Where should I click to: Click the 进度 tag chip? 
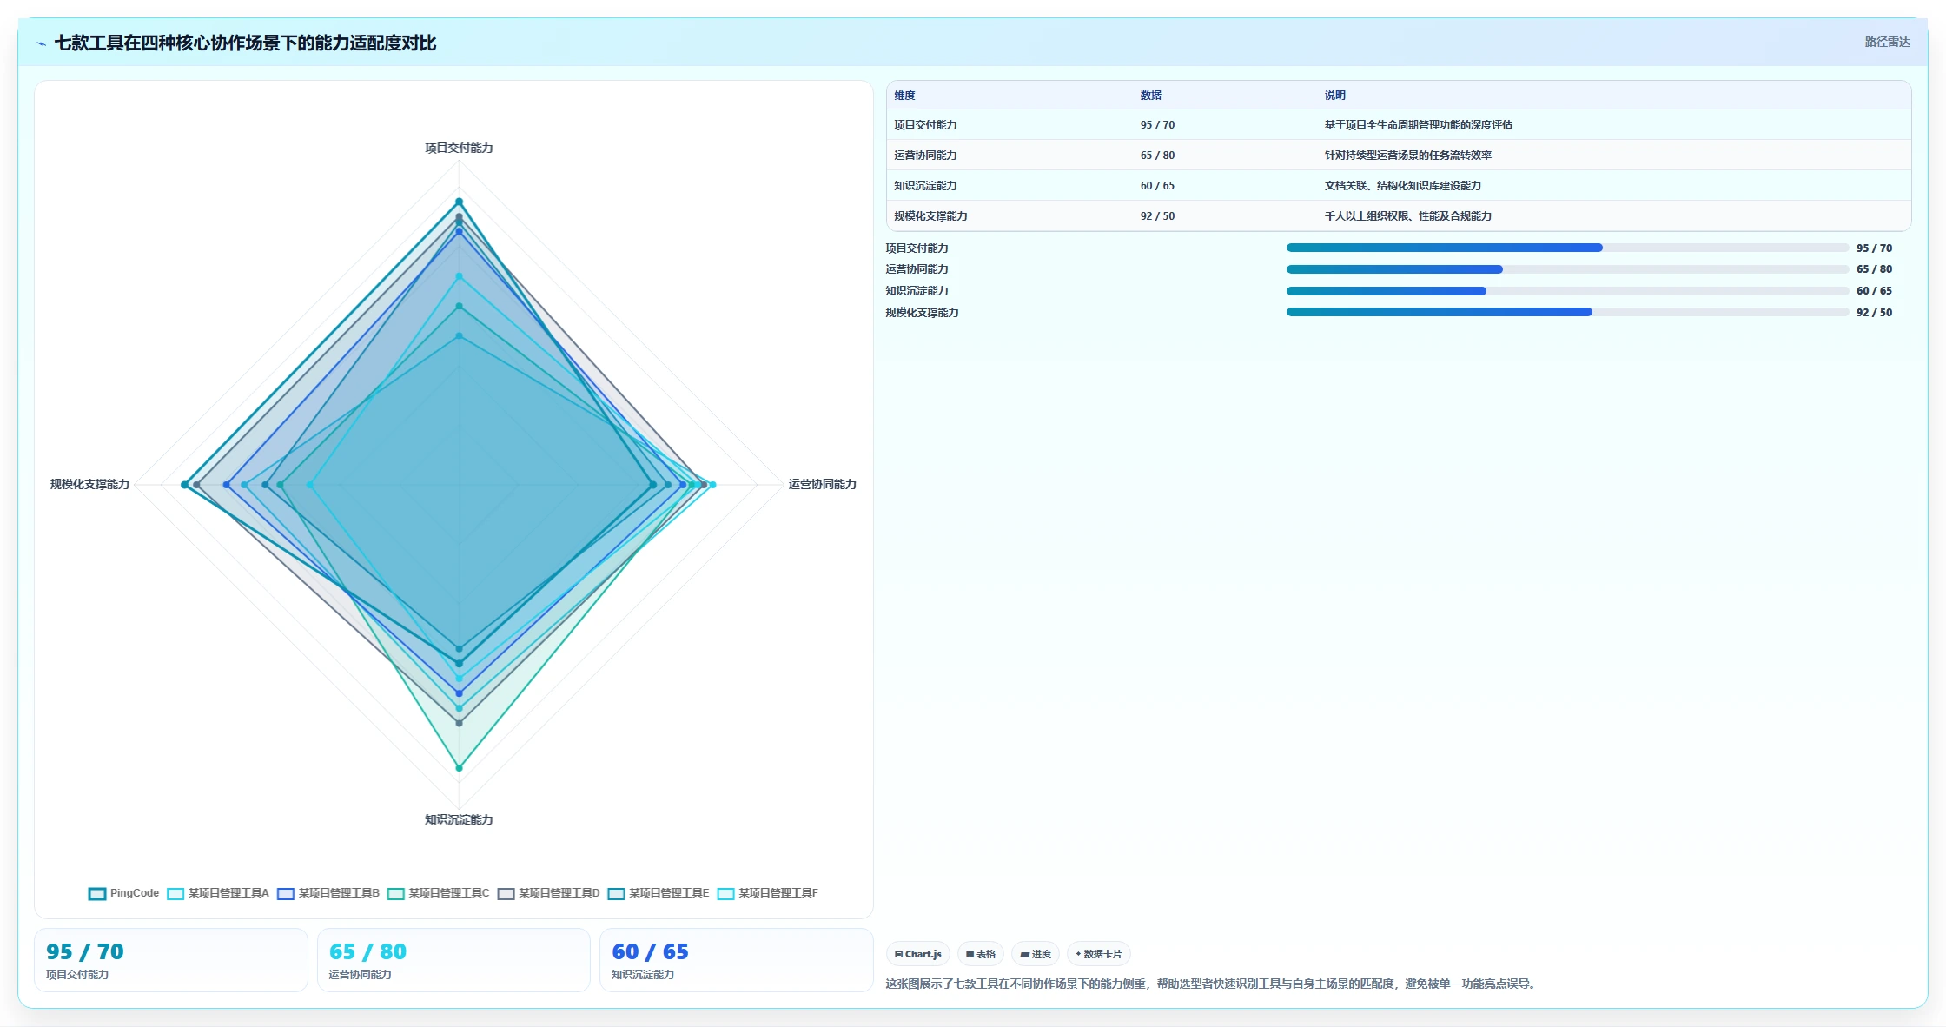coord(1036,954)
